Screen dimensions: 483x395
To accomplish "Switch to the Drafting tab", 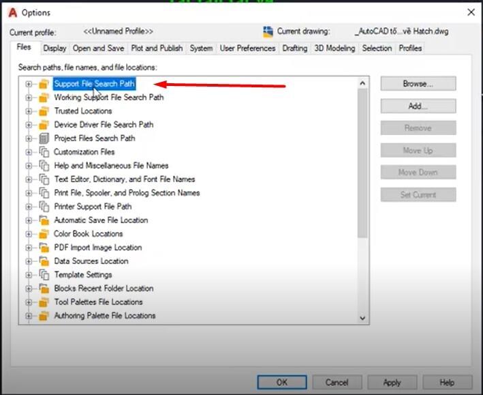I will pos(295,48).
